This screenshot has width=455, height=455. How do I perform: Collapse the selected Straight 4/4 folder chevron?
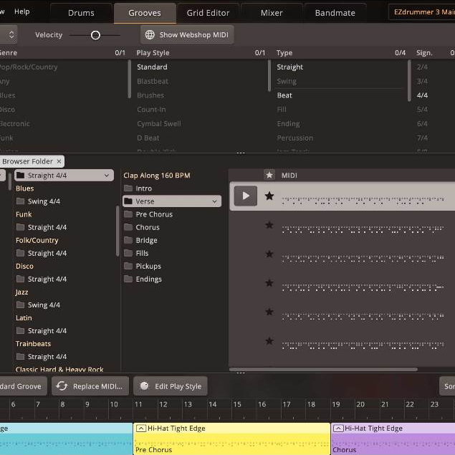(107, 176)
